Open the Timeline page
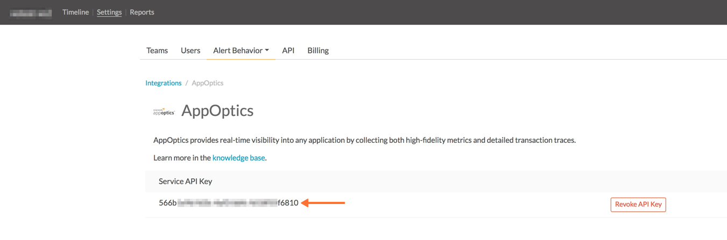Viewport: 727px width, 240px height. point(75,12)
